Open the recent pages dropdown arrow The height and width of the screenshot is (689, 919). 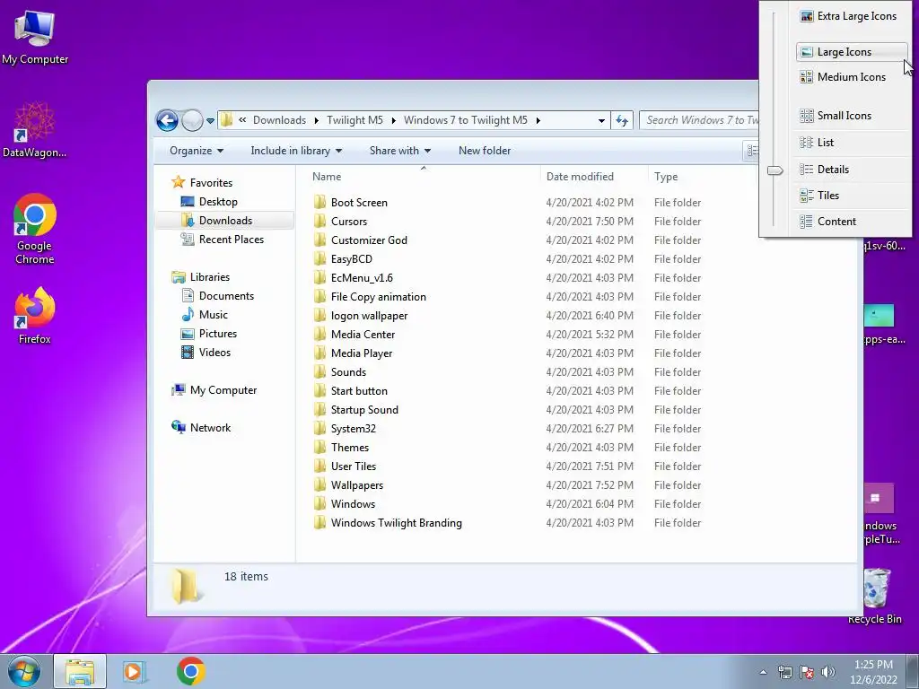pos(210,121)
